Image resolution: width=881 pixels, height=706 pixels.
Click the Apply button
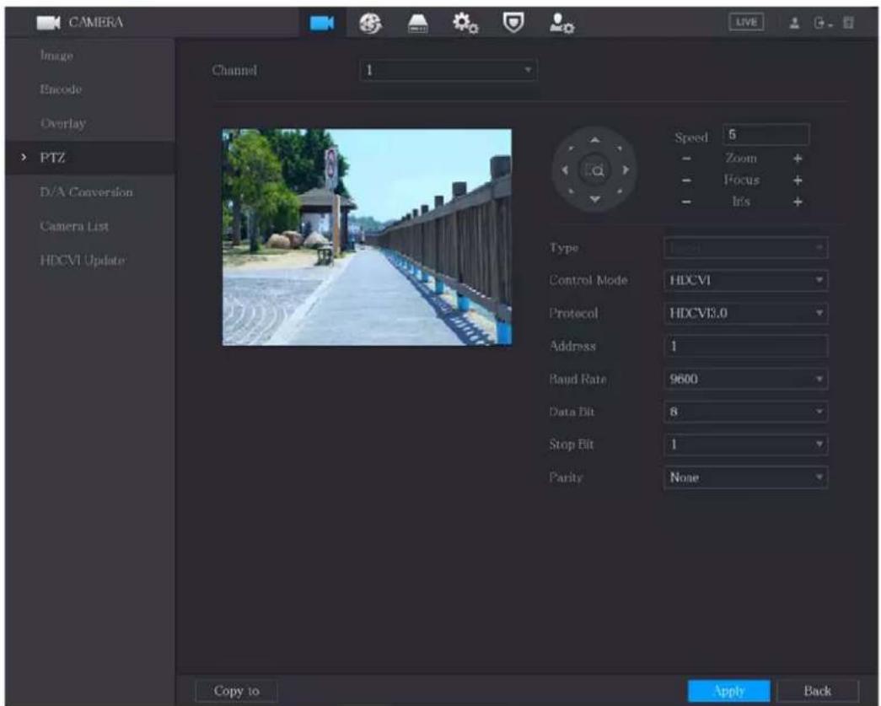728,691
